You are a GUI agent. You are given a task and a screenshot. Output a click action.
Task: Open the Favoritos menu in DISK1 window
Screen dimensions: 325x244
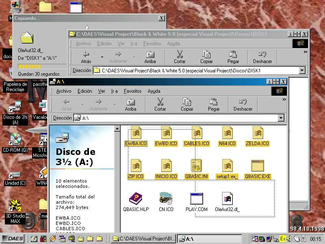pos(152,44)
